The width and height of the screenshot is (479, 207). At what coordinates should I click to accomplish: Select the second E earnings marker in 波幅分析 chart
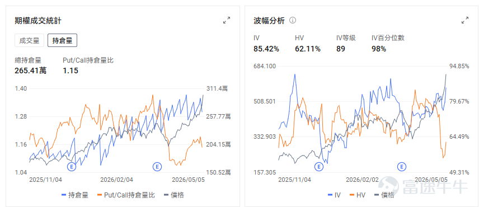click(402, 167)
